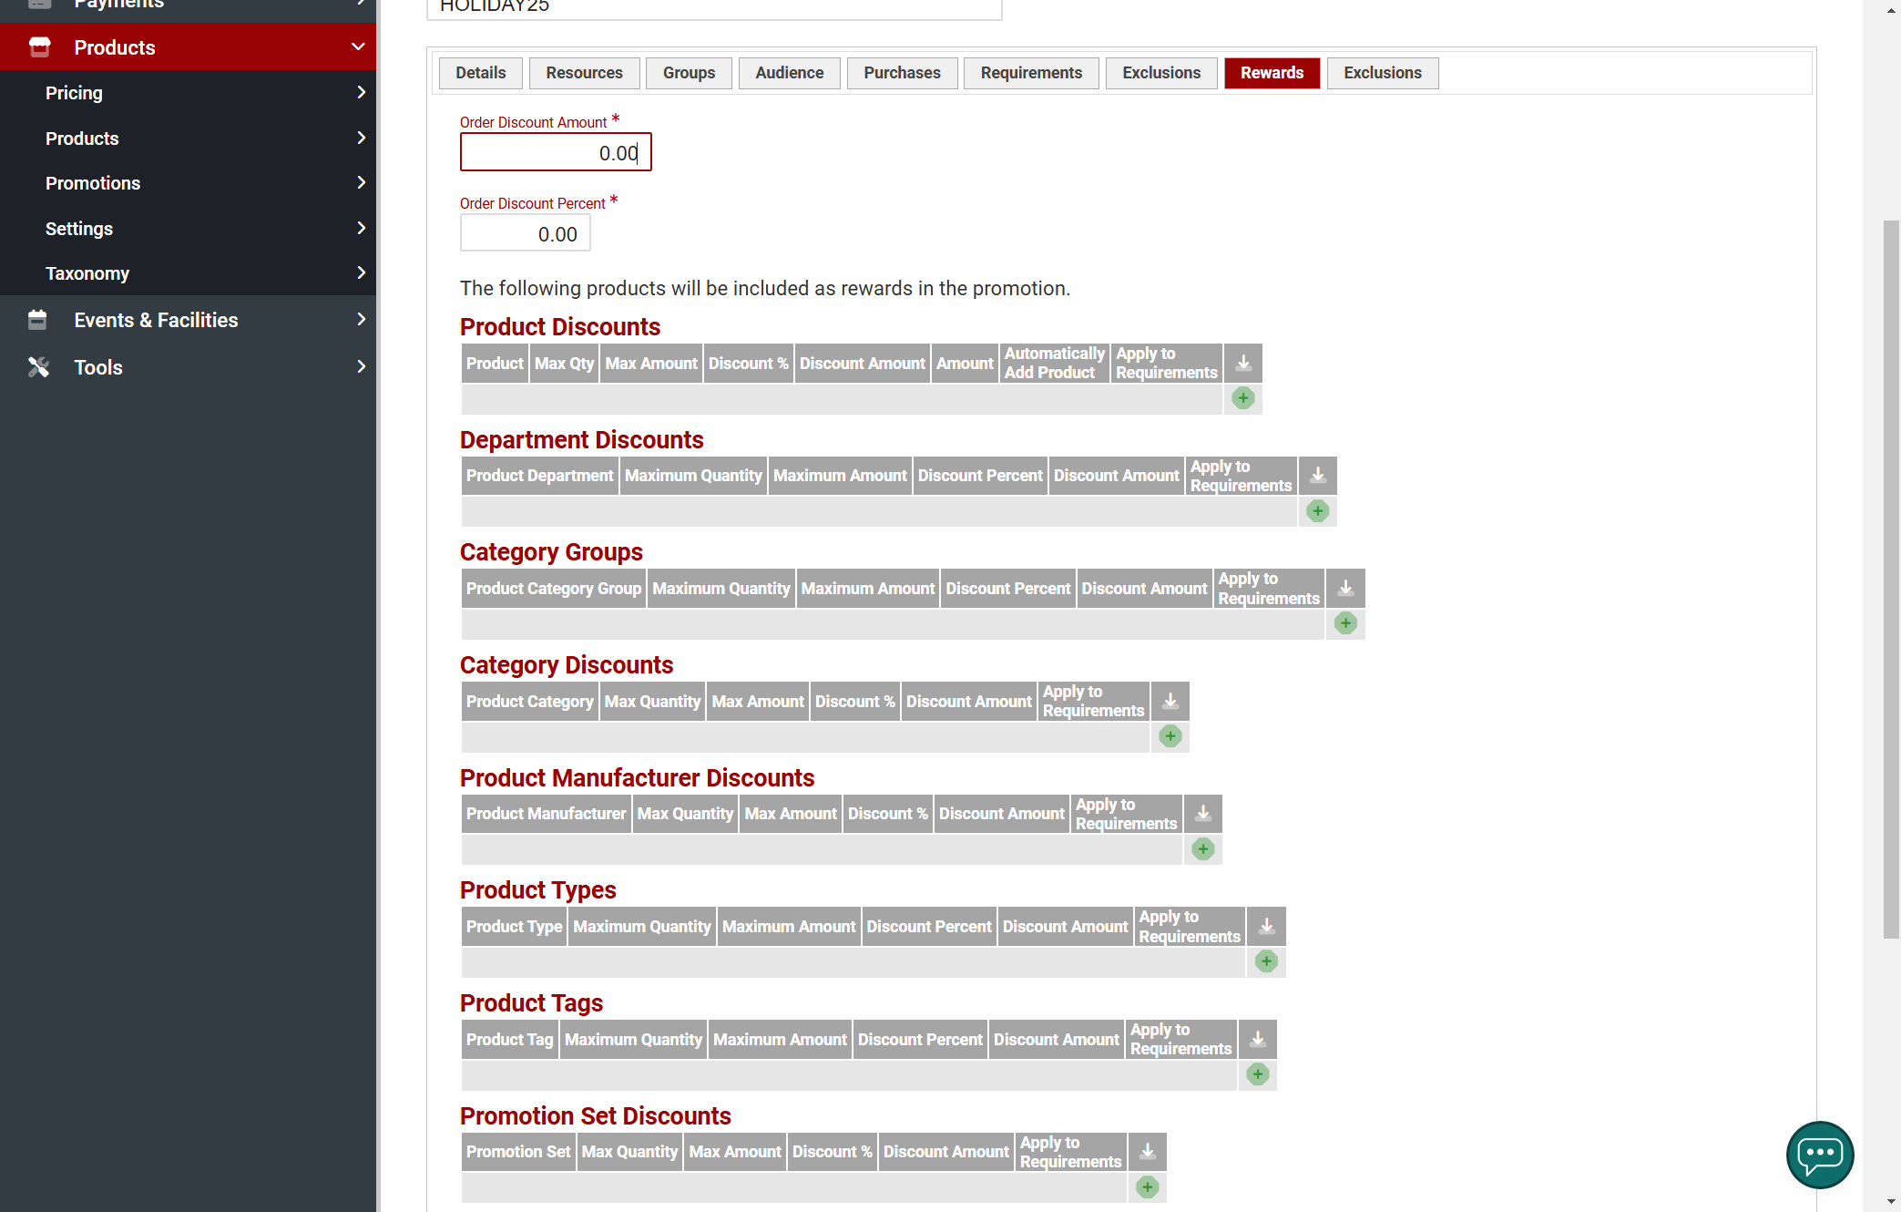Image resolution: width=1901 pixels, height=1212 pixels.
Task: Open the Groups tab
Action: 689,73
